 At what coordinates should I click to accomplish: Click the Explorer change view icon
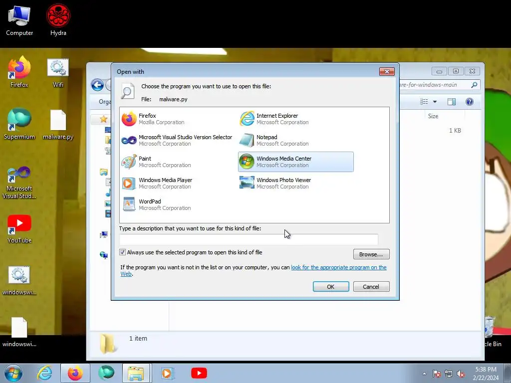pyautogui.click(x=424, y=102)
